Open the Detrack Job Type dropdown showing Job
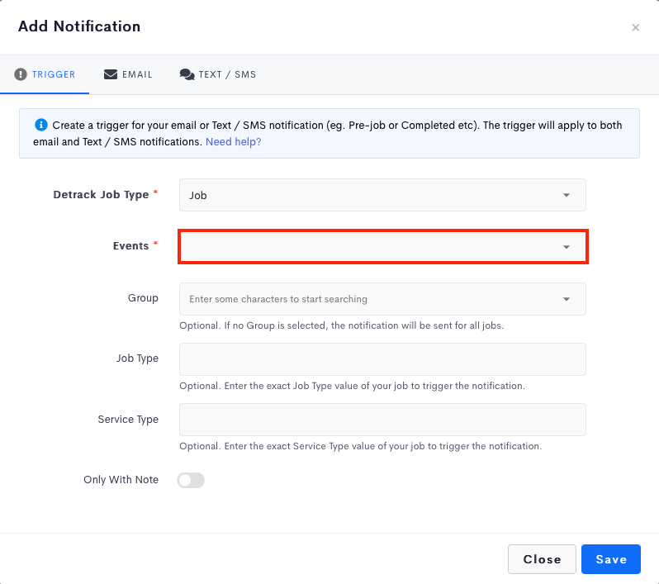This screenshot has width=659, height=584. tap(382, 195)
